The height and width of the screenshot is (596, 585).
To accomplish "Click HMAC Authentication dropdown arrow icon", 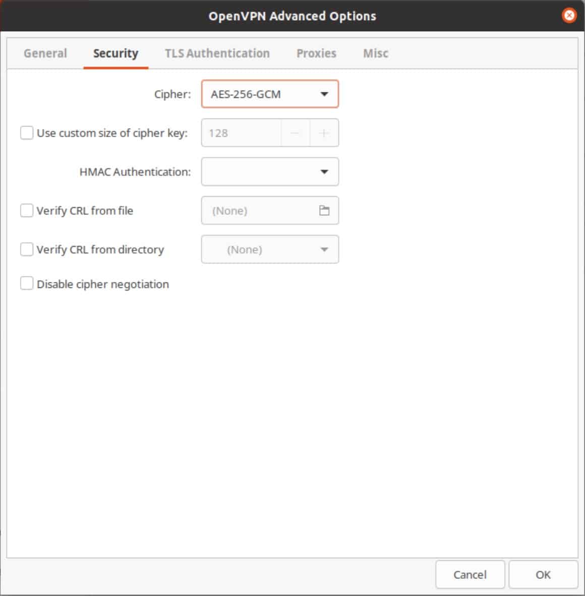I will tap(324, 172).
